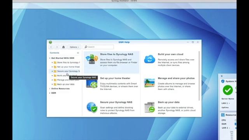
Task: Click the System Health info icon
Action: coord(223,81)
